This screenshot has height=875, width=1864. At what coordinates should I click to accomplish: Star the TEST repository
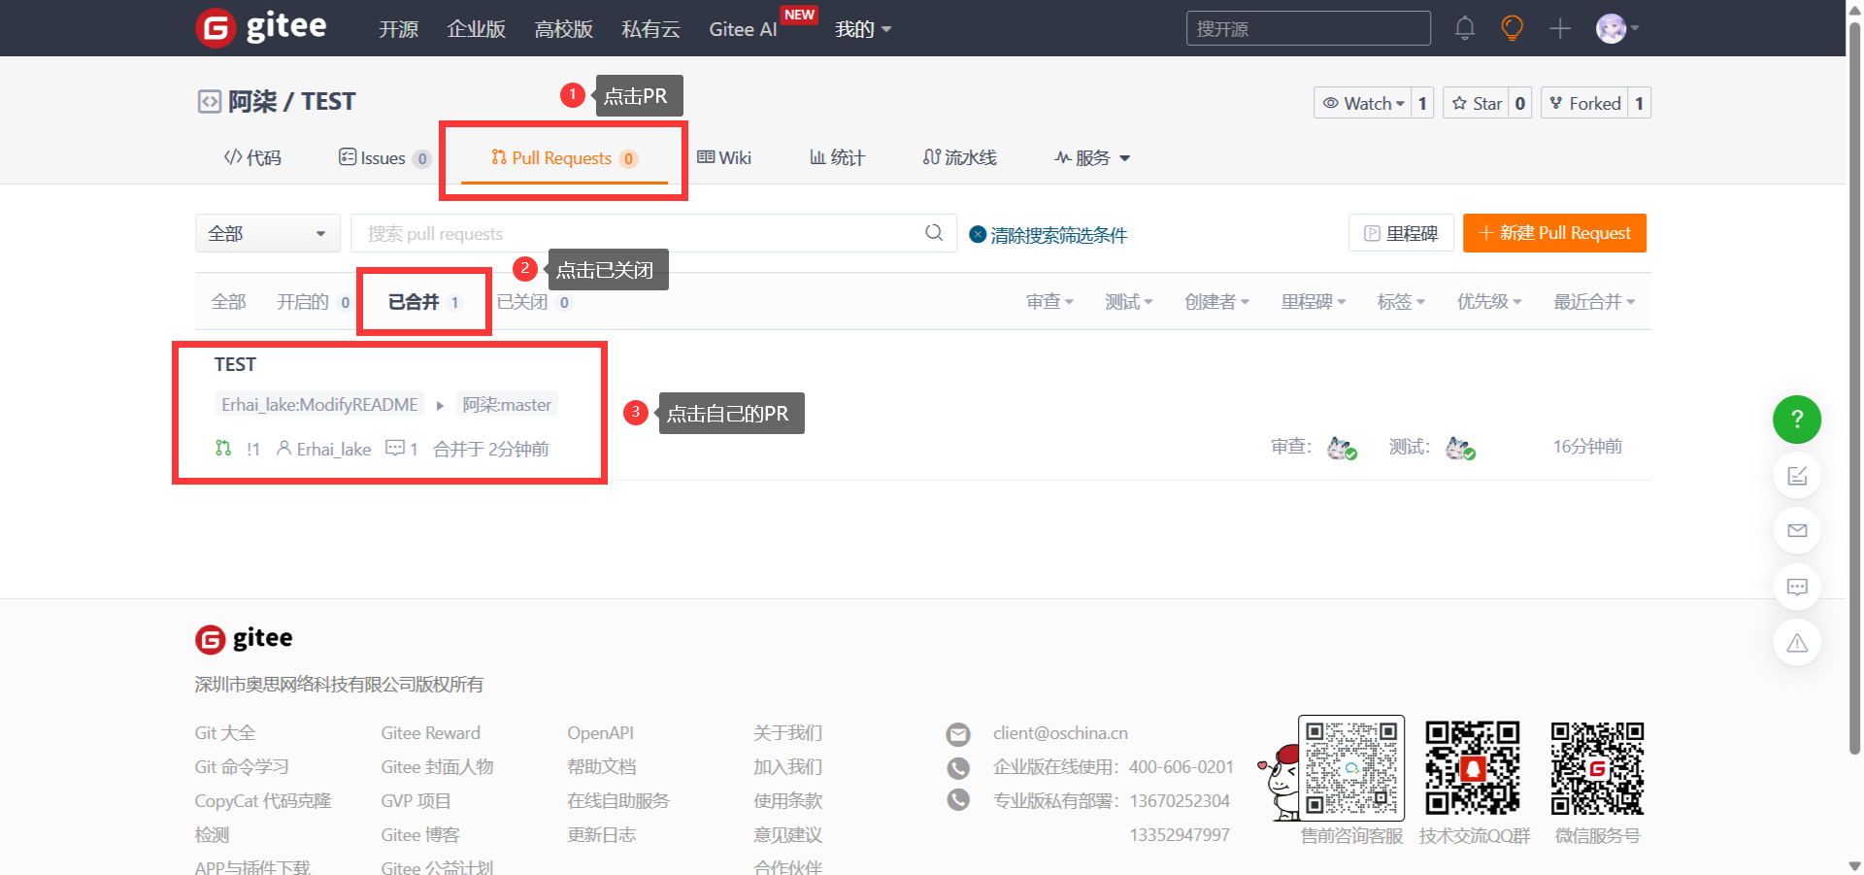click(x=1477, y=103)
